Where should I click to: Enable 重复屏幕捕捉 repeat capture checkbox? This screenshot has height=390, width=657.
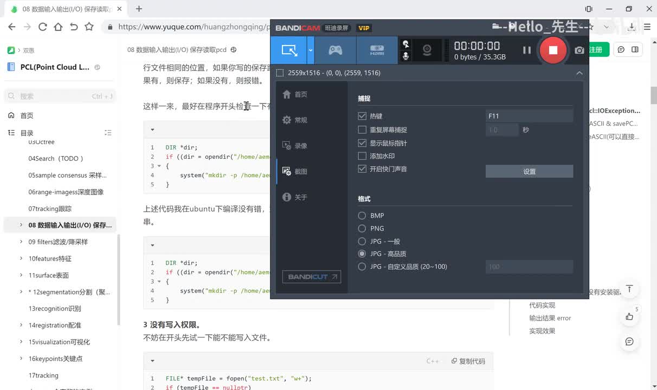point(362,129)
